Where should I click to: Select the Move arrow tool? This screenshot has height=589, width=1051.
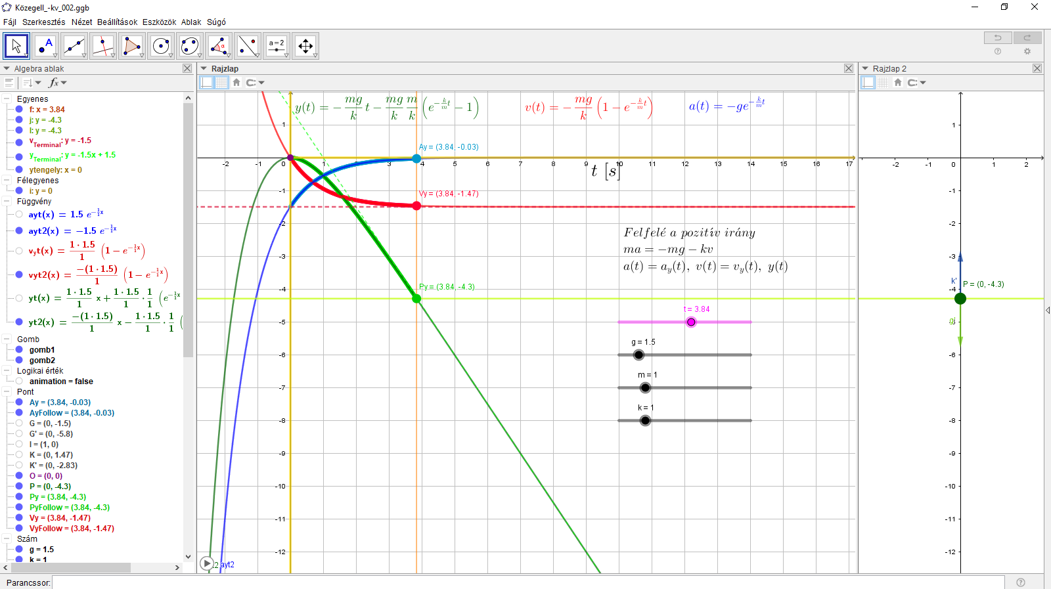(16, 46)
